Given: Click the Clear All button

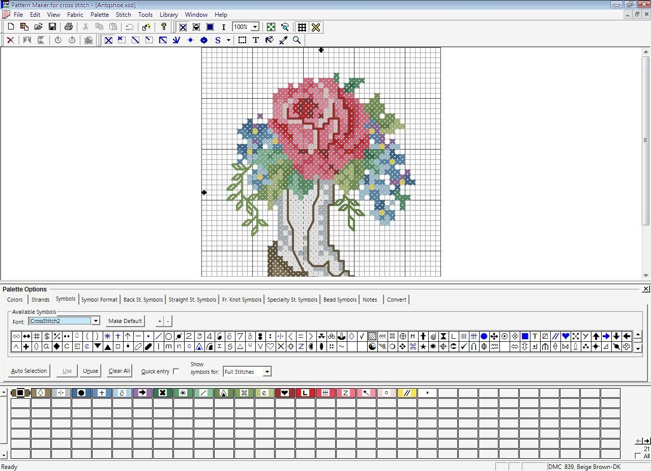Looking at the screenshot, I should pyautogui.click(x=119, y=371).
